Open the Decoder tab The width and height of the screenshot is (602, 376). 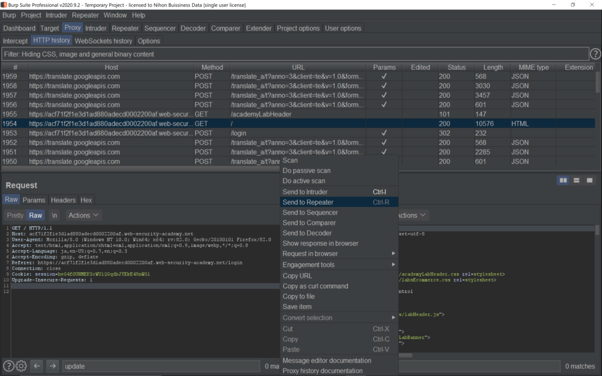tap(193, 28)
